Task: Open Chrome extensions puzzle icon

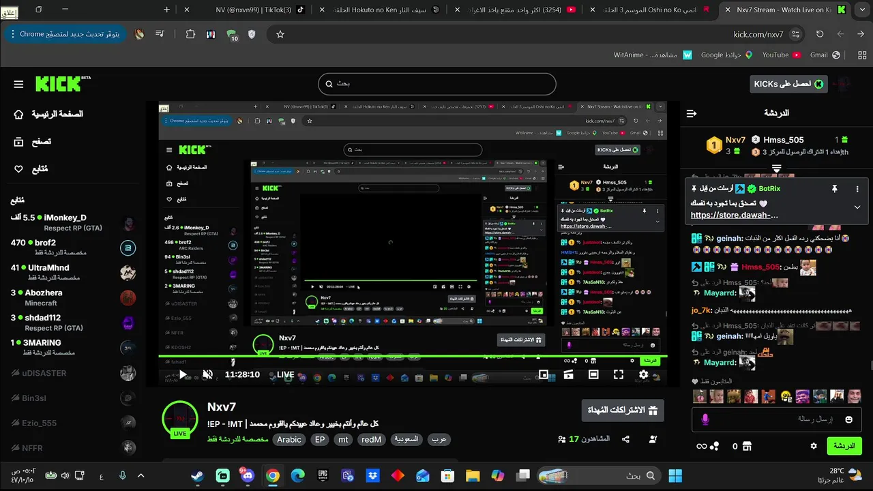Action: click(x=190, y=34)
